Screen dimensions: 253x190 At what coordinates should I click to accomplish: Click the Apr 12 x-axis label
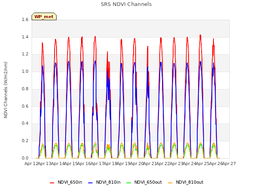[x=31, y=163]
